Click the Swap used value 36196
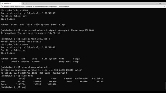Image resolution: width=166 pixels, height=93 pixels. point(38,84)
